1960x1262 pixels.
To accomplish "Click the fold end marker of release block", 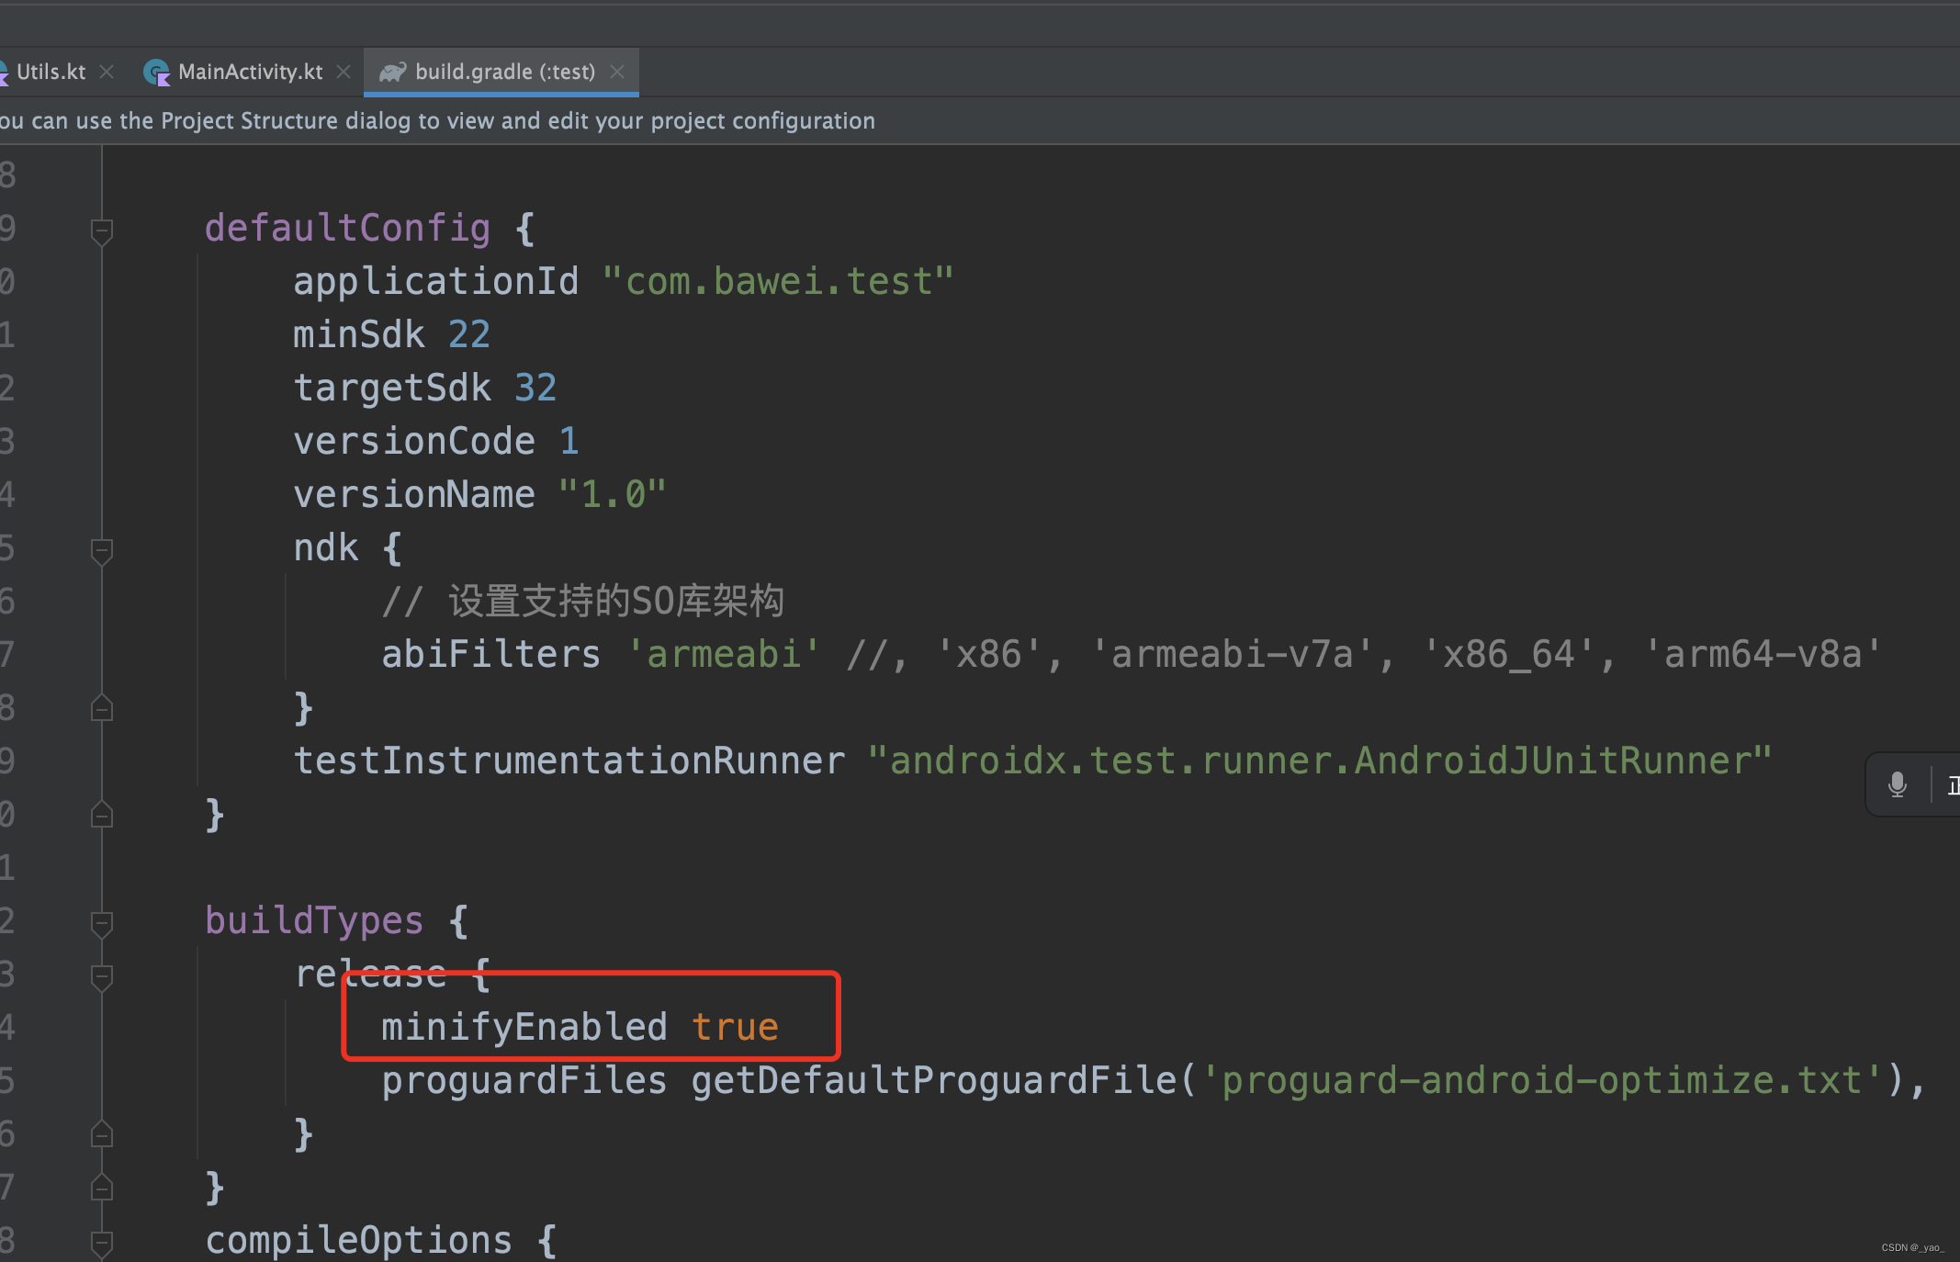I will click(102, 1135).
